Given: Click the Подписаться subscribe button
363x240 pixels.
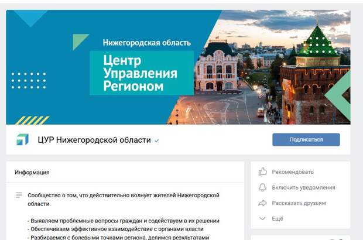Looking at the screenshot, I should (306, 139).
